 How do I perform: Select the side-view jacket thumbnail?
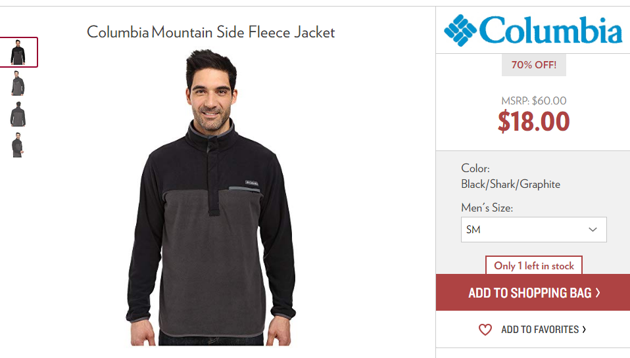click(18, 145)
